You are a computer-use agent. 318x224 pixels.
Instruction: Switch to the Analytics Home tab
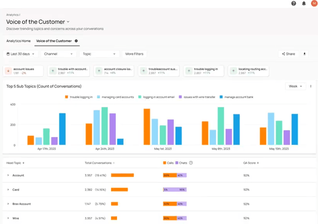point(18,41)
